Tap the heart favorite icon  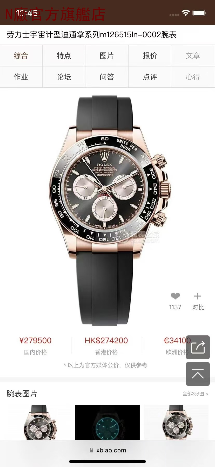point(175,296)
